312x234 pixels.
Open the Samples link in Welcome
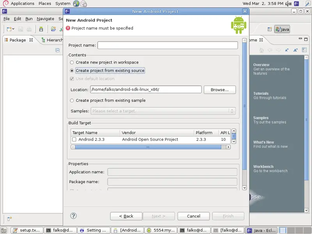pos(261,118)
